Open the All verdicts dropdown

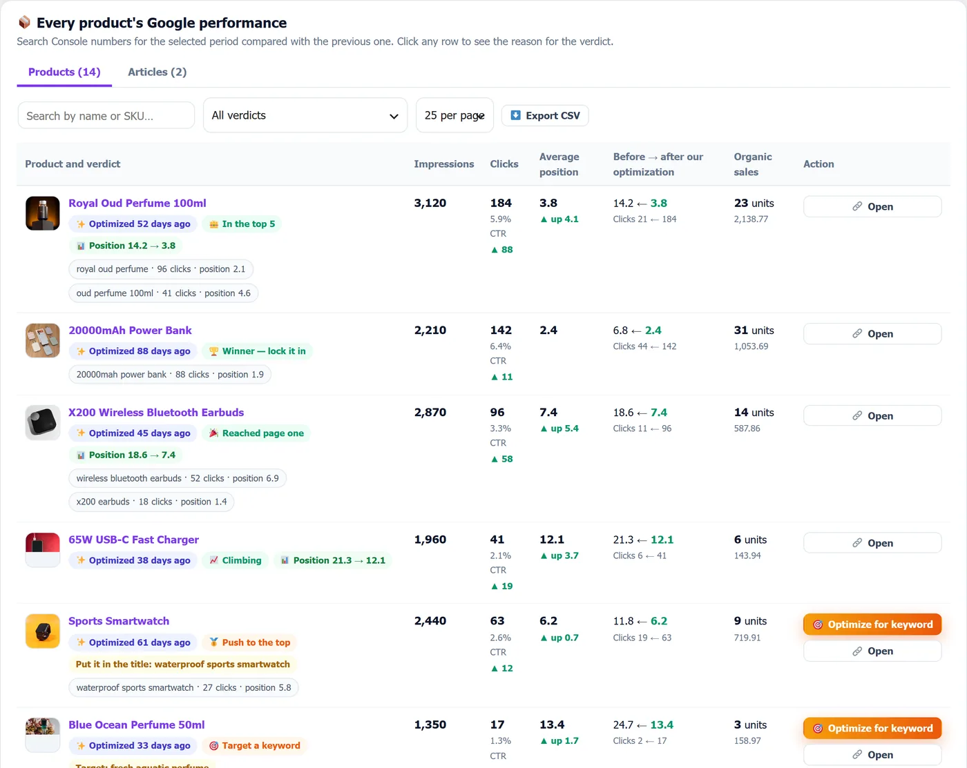point(305,115)
